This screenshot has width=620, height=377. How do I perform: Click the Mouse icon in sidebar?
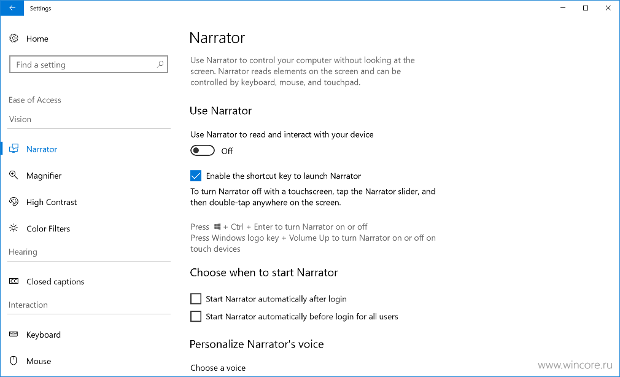pos(14,361)
